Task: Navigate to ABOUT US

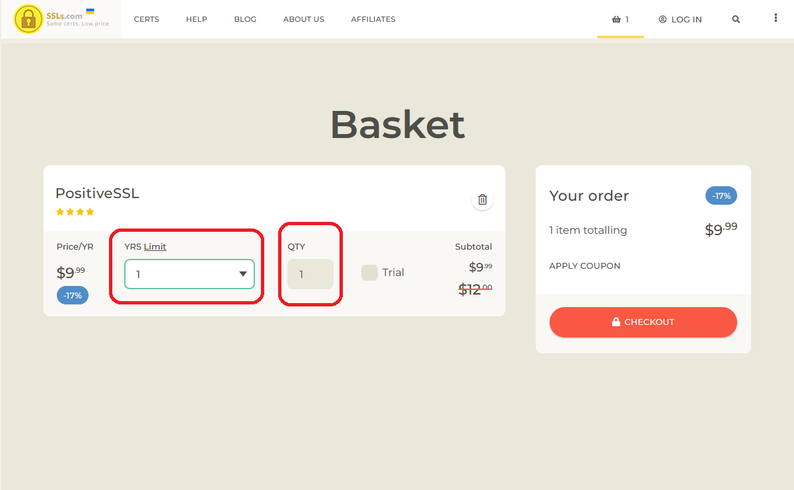Action: [x=303, y=19]
